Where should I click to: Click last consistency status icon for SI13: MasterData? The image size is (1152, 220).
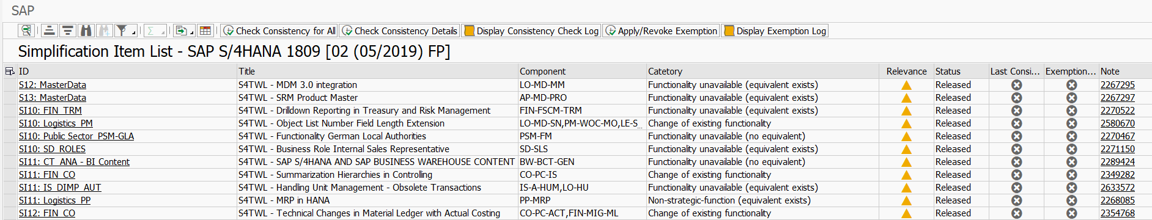[x=1016, y=98]
